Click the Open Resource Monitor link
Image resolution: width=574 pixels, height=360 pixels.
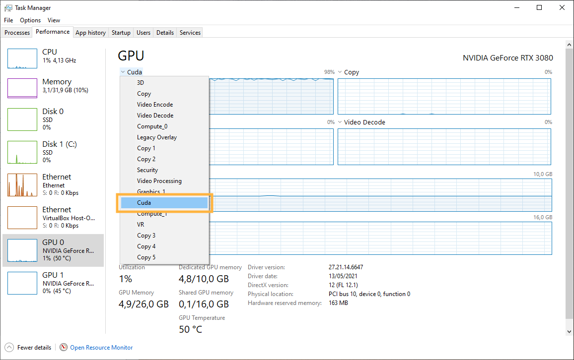(x=101, y=348)
